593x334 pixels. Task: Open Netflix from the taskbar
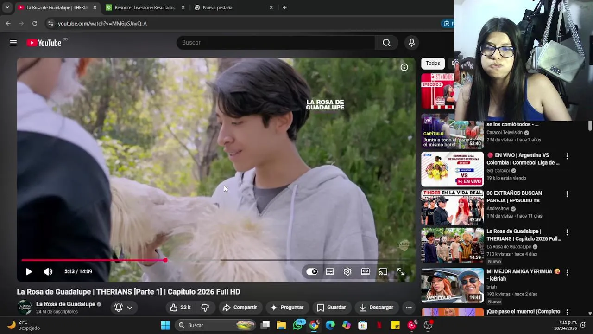pyautogui.click(x=379, y=325)
